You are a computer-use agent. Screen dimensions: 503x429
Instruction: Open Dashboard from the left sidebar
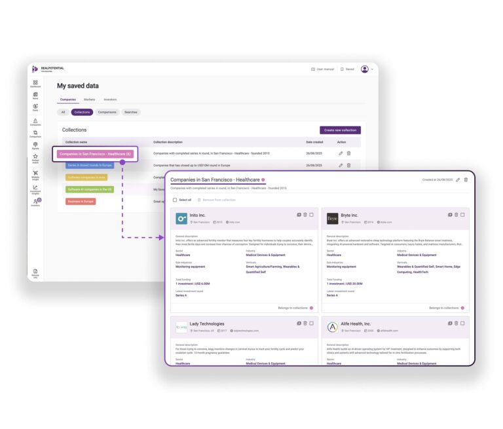click(x=35, y=83)
